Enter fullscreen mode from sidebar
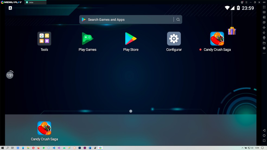 tap(264, 7)
